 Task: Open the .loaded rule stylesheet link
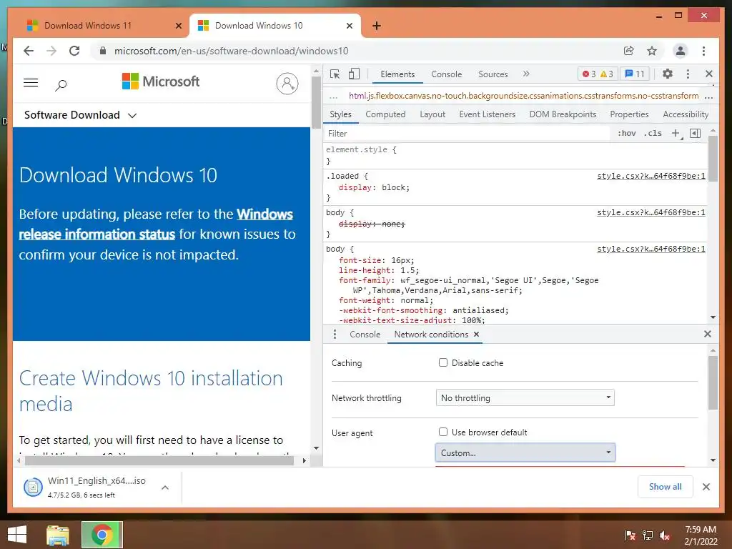tap(651, 176)
